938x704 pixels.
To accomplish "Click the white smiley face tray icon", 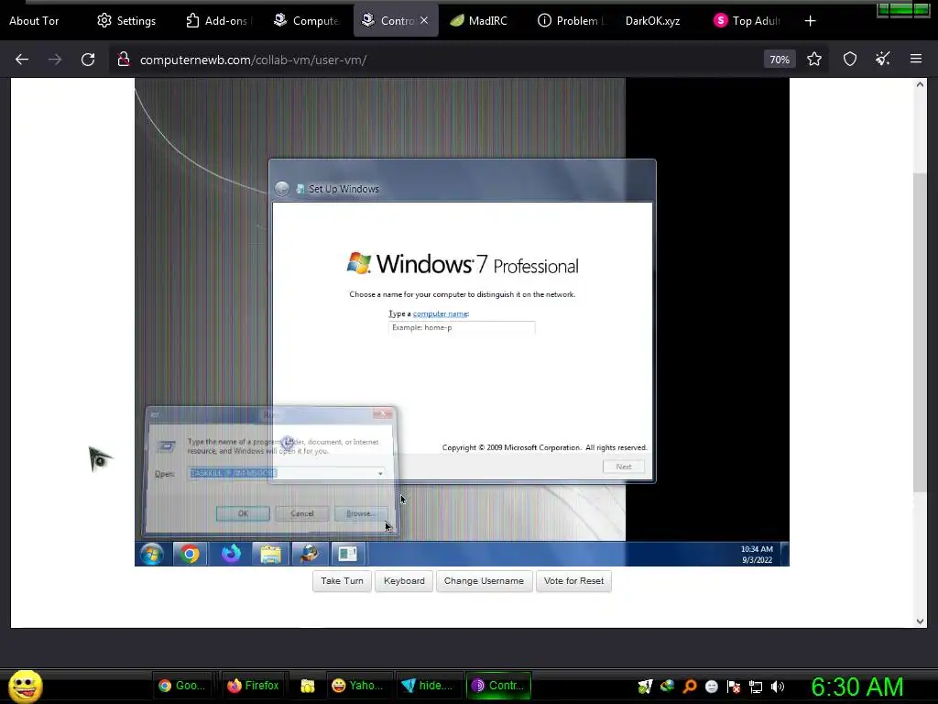I will [711, 686].
